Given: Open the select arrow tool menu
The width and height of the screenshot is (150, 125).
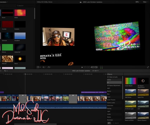Looking at the screenshot, I should point(6,71).
